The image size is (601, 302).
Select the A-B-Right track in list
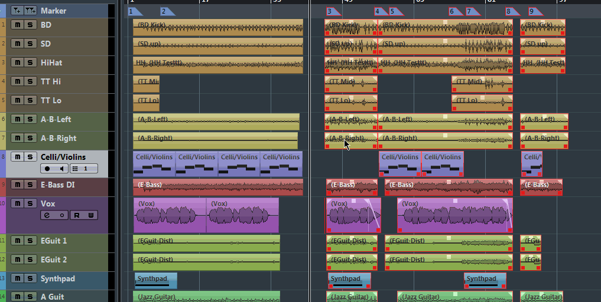pyautogui.click(x=59, y=138)
